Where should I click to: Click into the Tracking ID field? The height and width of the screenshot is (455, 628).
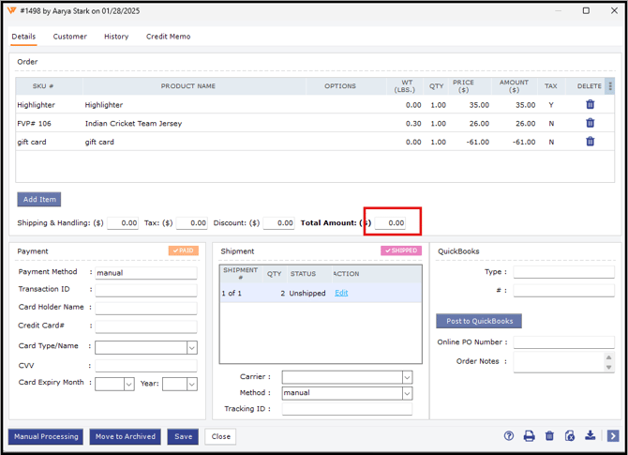[346, 409]
